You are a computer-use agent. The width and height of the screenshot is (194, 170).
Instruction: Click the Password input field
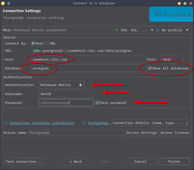pyautogui.click(x=66, y=103)
